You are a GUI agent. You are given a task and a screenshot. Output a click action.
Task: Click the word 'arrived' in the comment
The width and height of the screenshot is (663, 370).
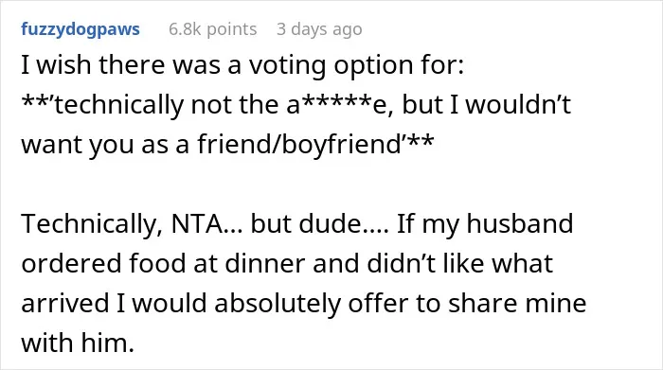(x=65, y=303)
